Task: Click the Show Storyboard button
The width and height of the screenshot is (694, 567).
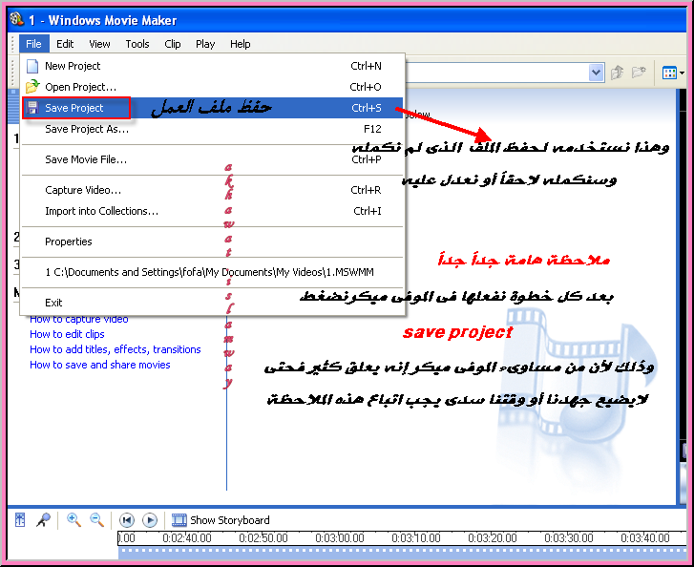Action: [221, 520]
